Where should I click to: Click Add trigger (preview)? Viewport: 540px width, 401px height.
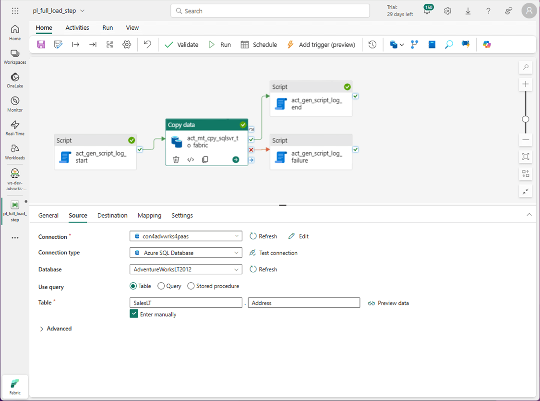321,45
